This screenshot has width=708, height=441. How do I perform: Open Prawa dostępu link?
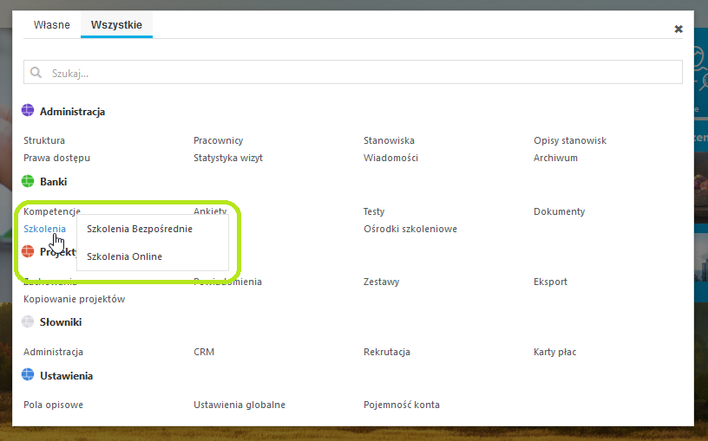57,158
